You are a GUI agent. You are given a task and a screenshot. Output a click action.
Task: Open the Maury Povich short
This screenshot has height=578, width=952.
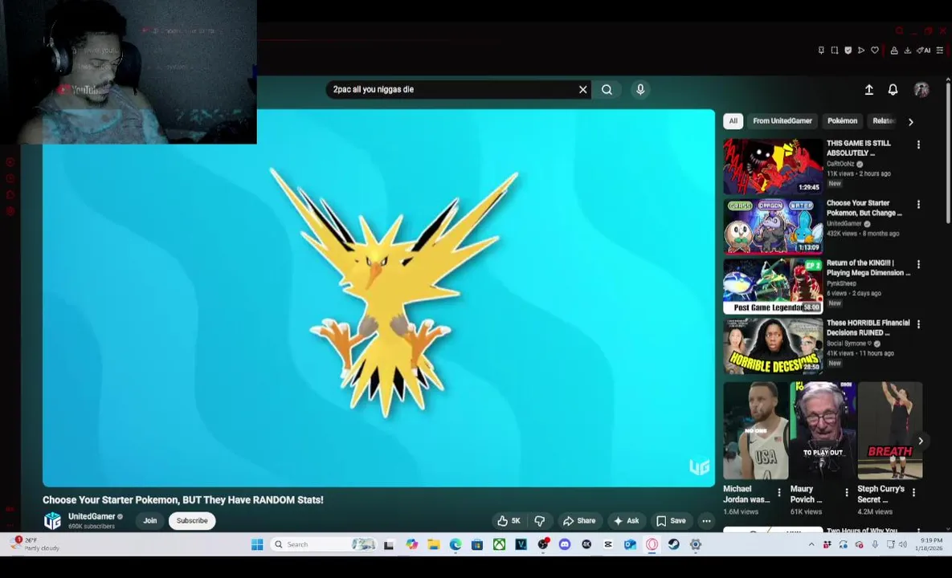[823, 430]
